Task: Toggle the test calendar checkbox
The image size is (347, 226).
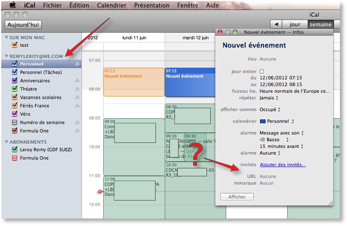Action: coord(15,45)
